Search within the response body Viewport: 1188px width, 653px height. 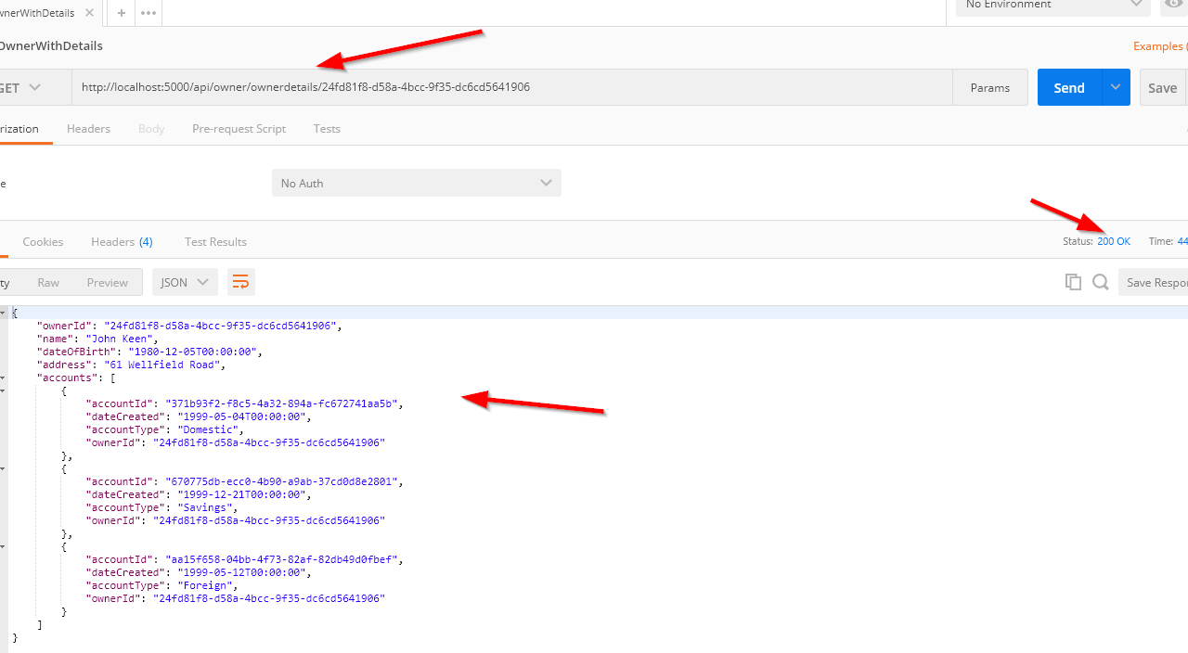(1101, 282)
